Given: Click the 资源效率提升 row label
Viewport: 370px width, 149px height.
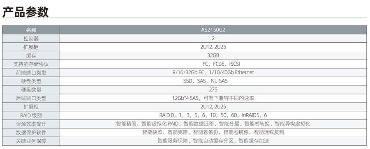Looking at the screenshot, I should [x=31, y=124].
